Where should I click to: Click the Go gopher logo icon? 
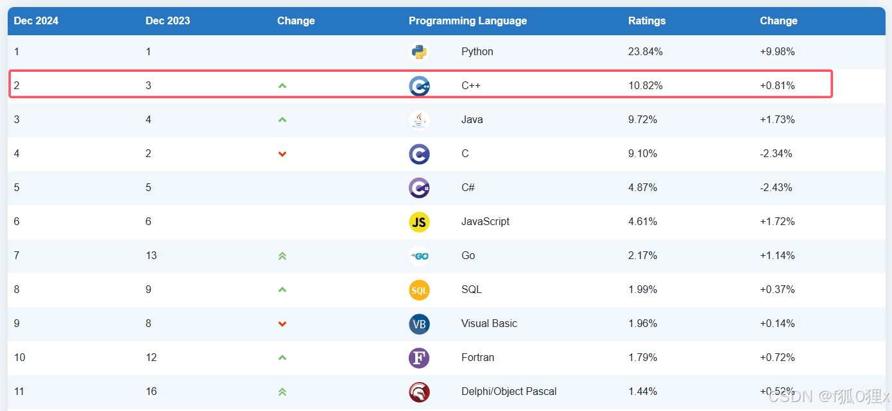tap(419, 256)
